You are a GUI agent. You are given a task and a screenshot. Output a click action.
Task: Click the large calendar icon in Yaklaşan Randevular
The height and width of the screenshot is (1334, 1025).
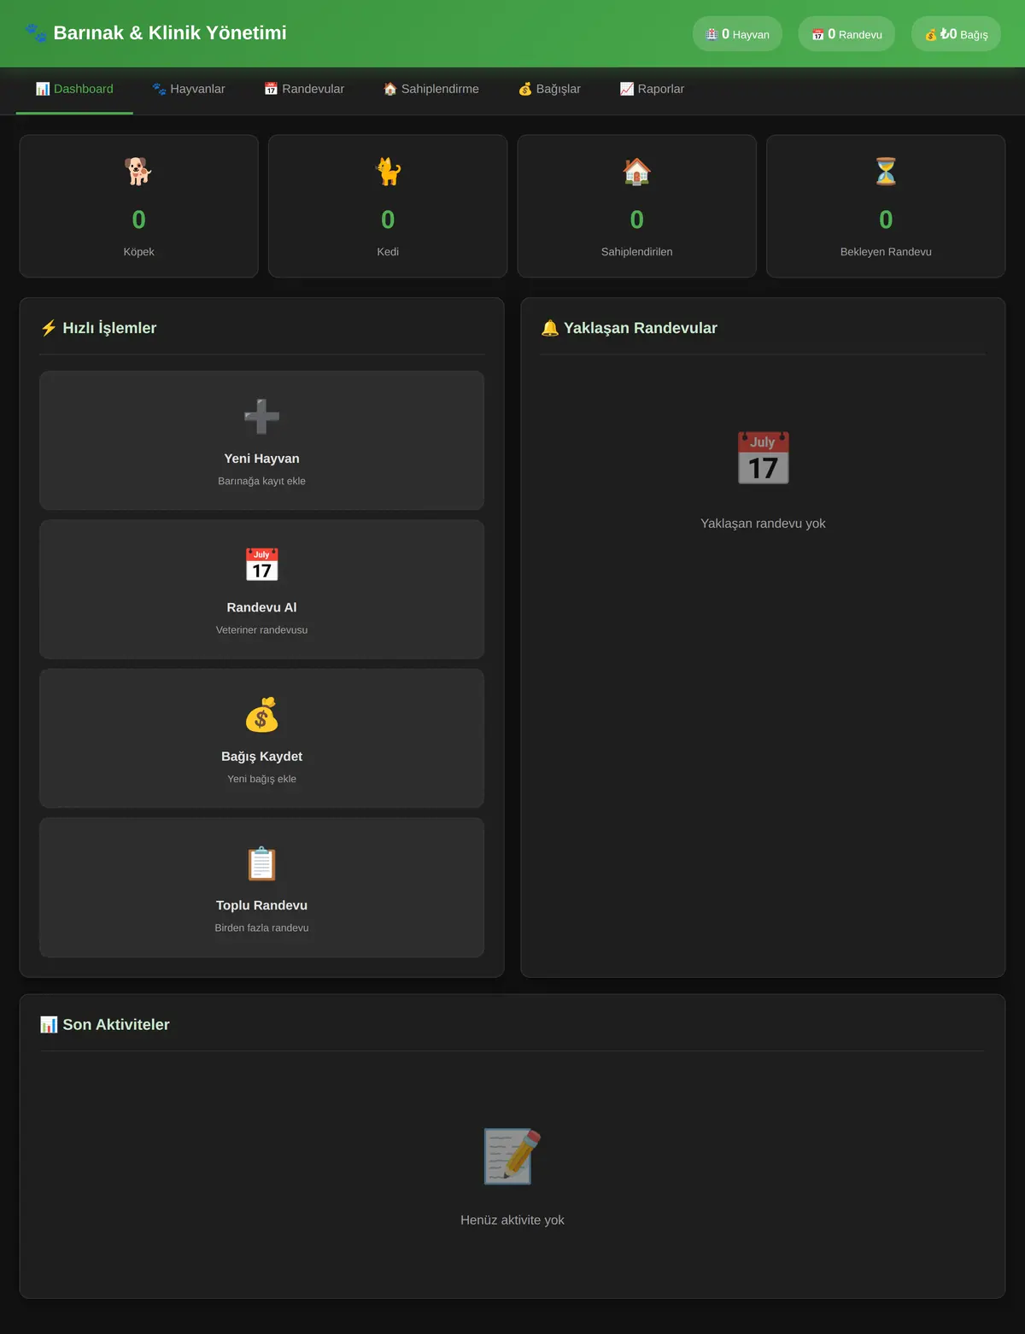(x=763, y=458)
